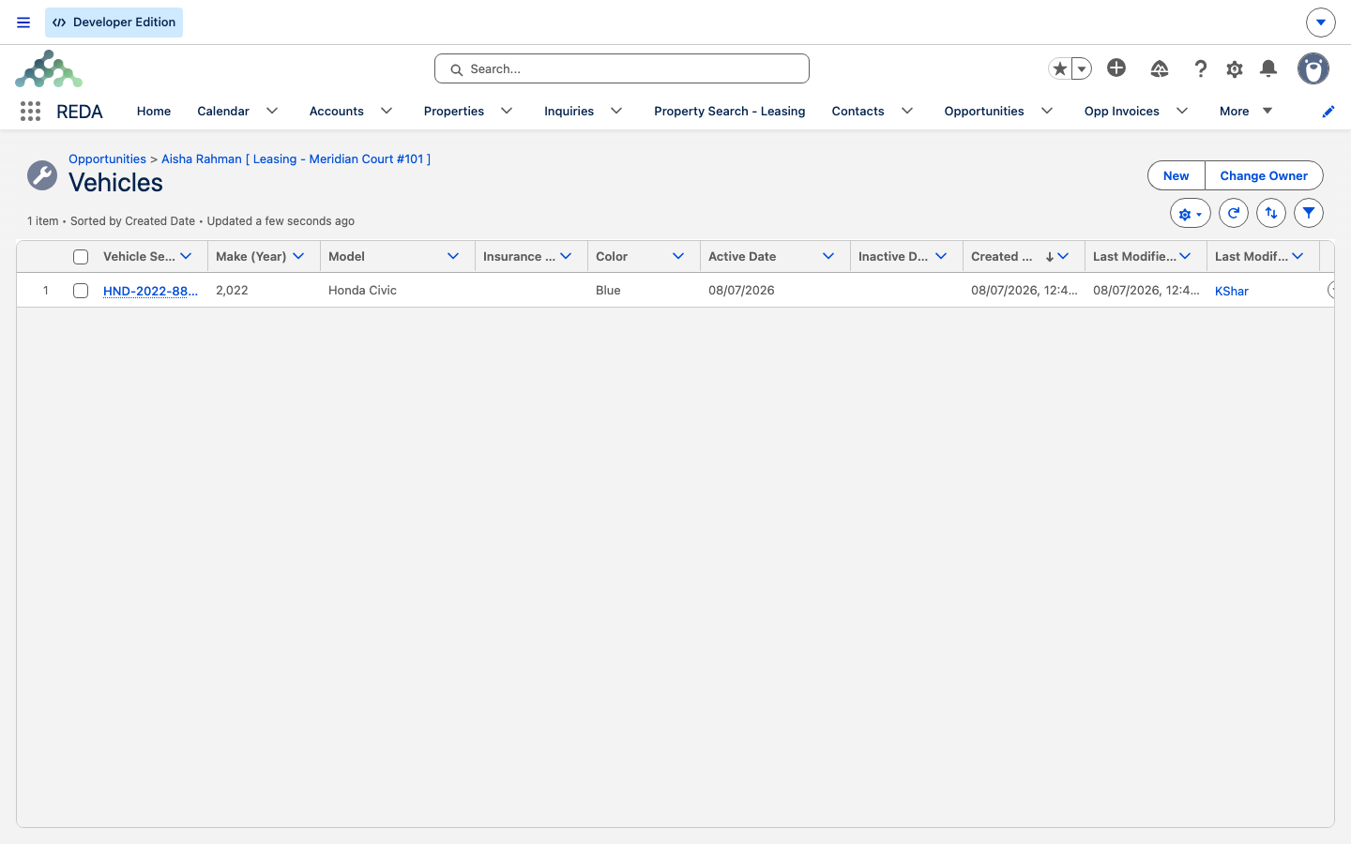Open the Active Date column menu
The width and height of the screenshot is (1351, 844).
[x=828, y=256]
